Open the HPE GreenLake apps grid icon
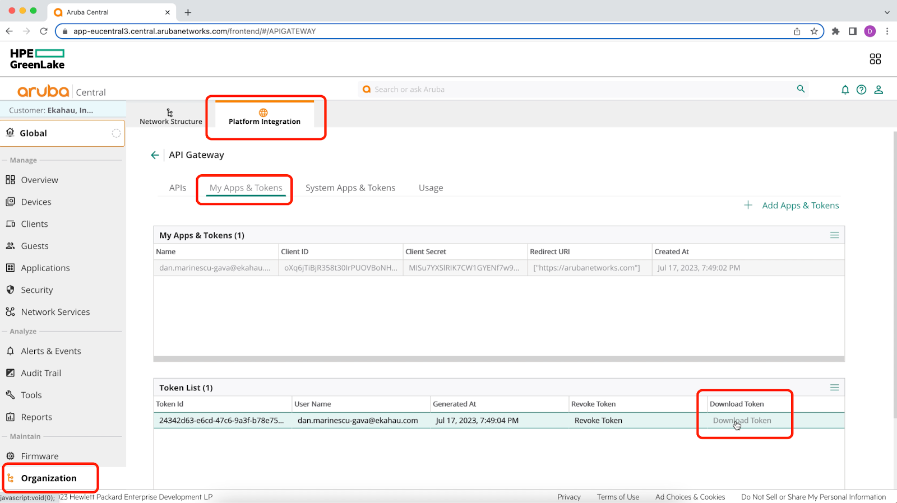This screenshot has height=503, width=897. pyautogui.click(x=875, y=59)
